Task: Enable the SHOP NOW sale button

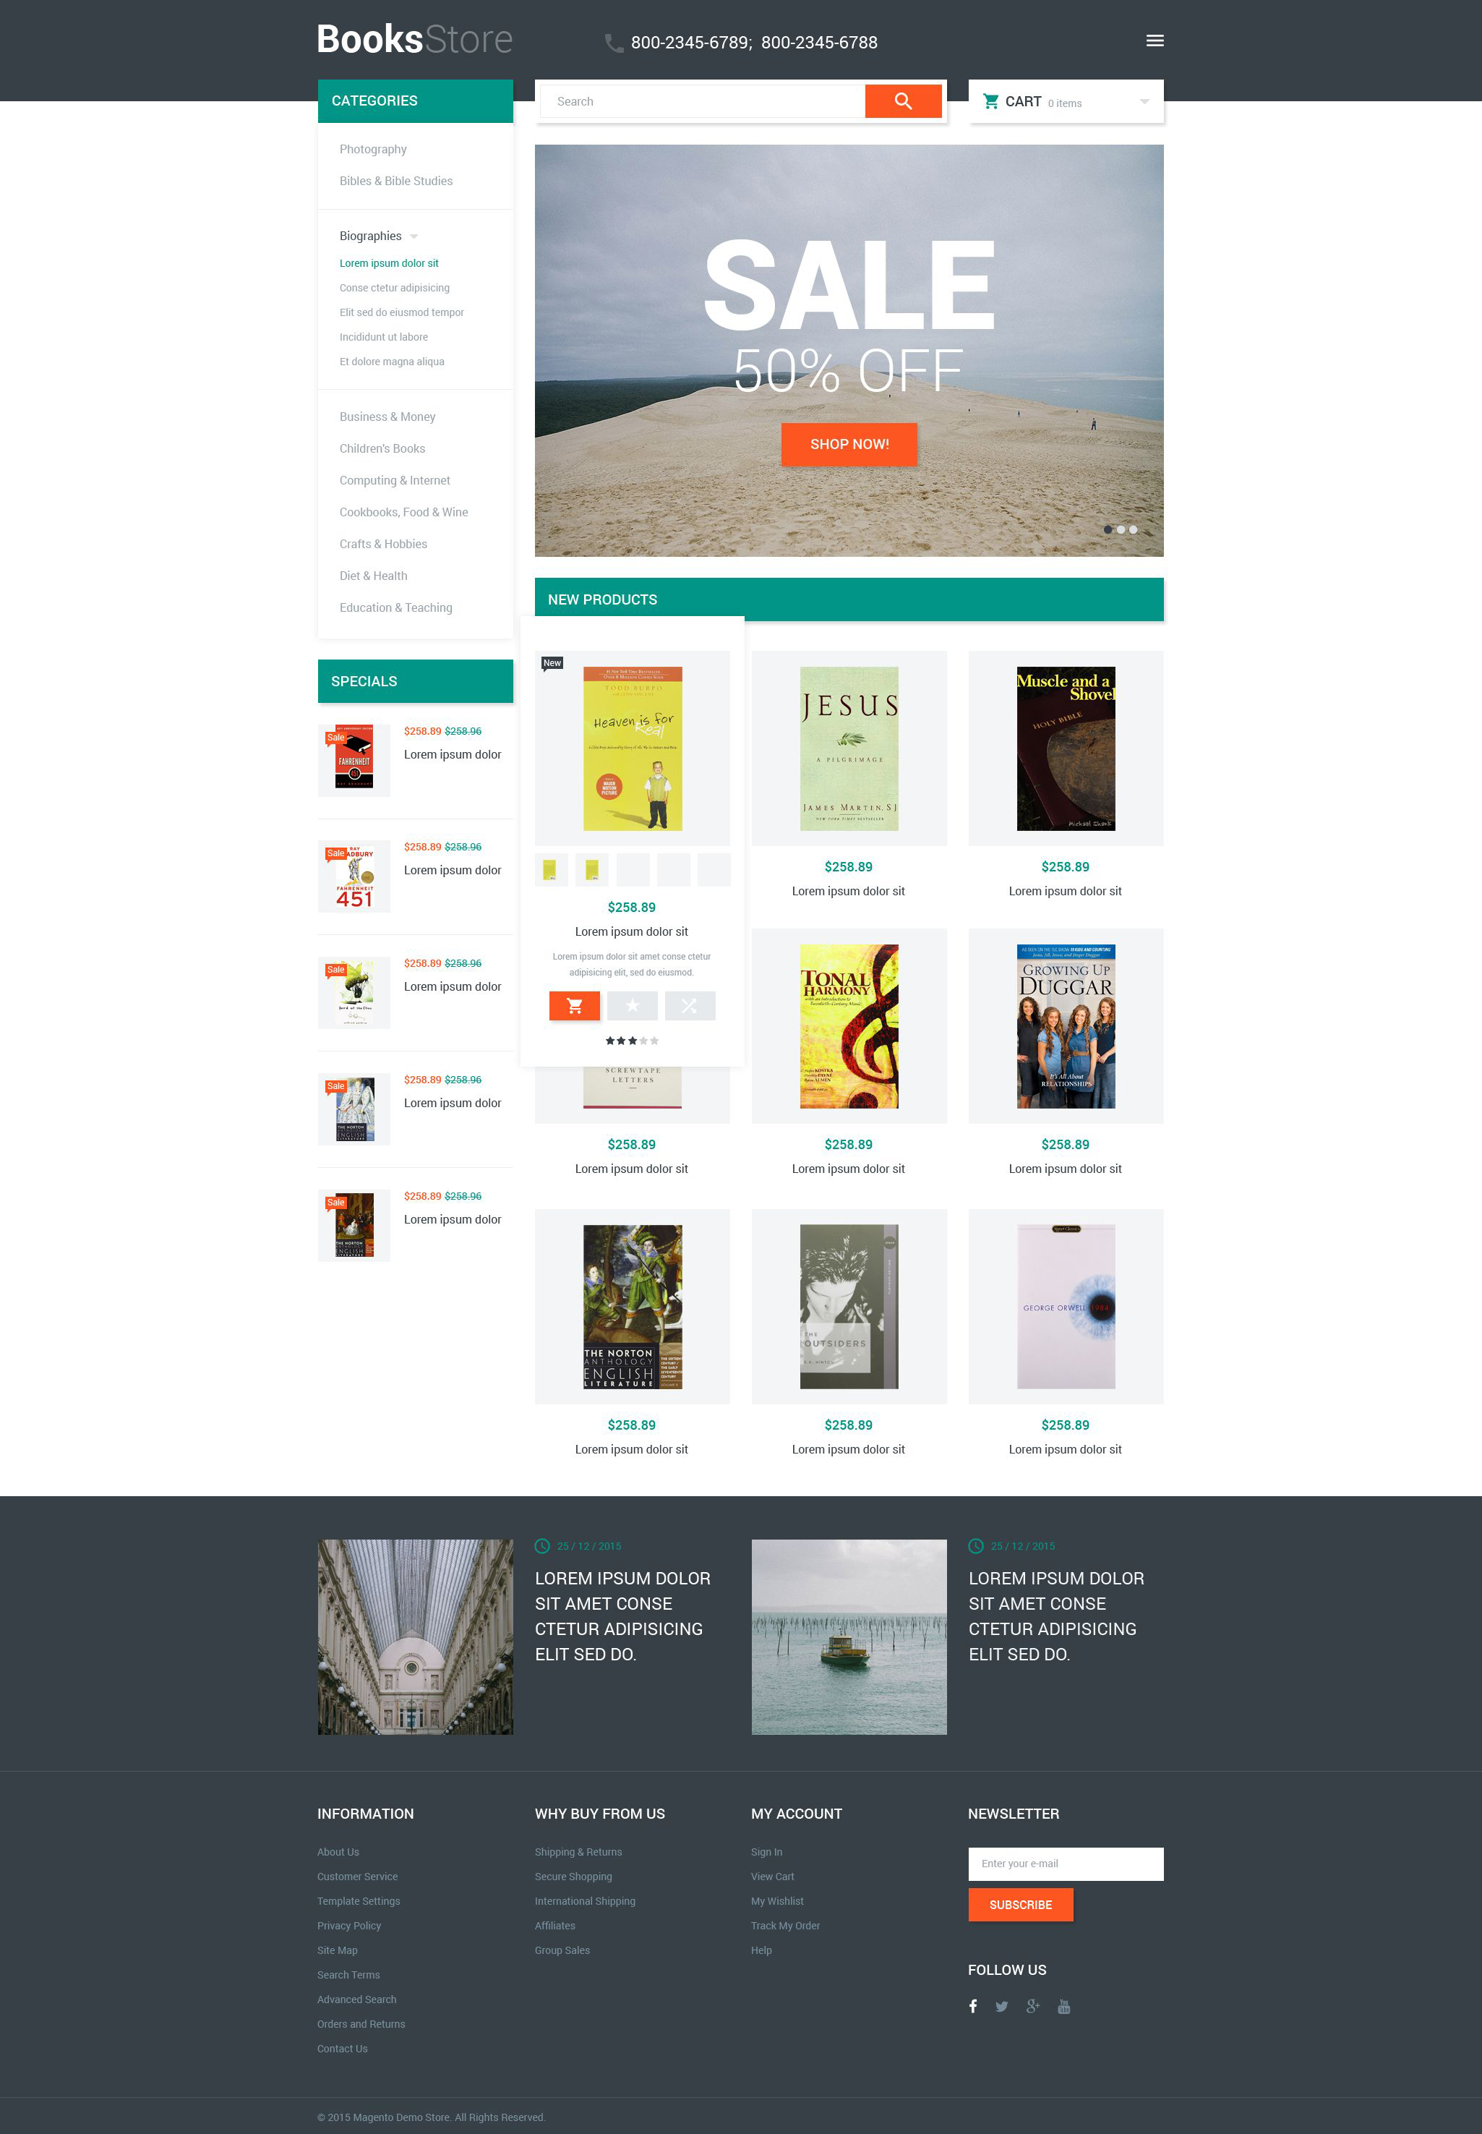Action: pos(848,443)
